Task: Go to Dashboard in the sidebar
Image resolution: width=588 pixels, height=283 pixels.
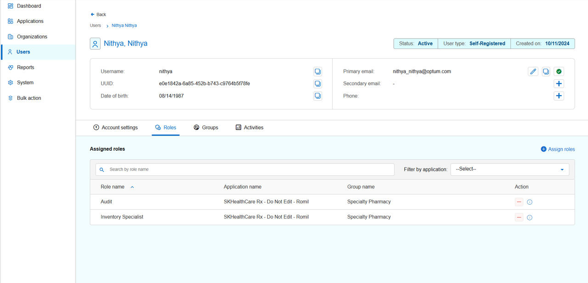Action: (29, 6)
